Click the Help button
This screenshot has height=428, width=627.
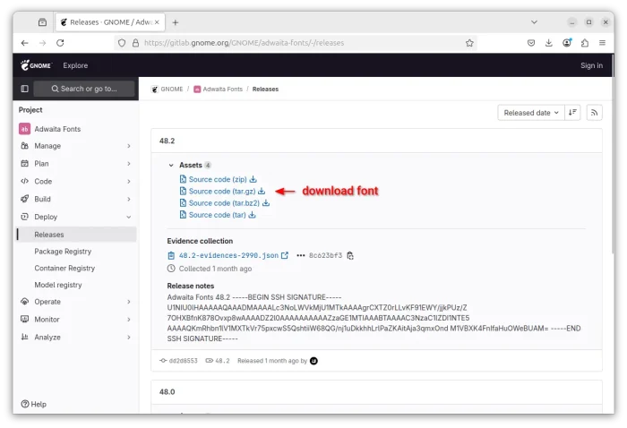pos(34,404)
